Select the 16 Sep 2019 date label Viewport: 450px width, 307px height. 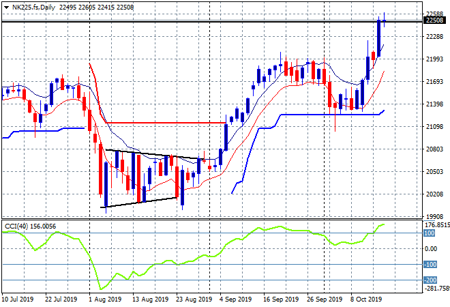[281, 299]
